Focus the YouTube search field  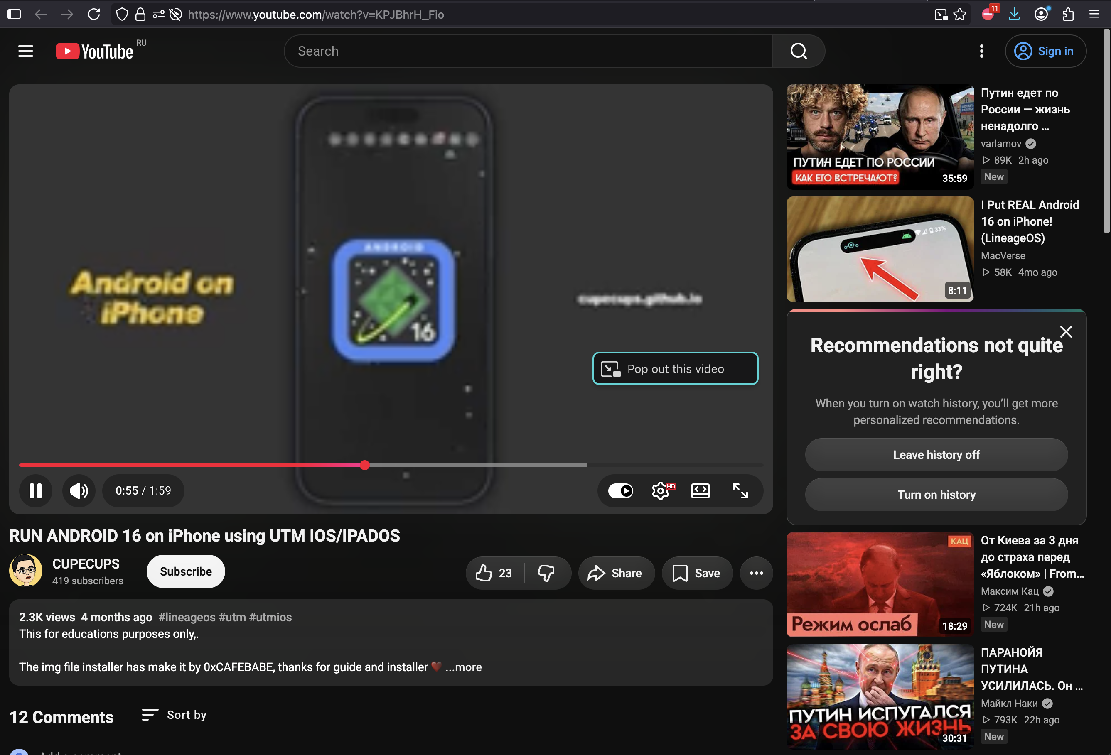(528, 51)
